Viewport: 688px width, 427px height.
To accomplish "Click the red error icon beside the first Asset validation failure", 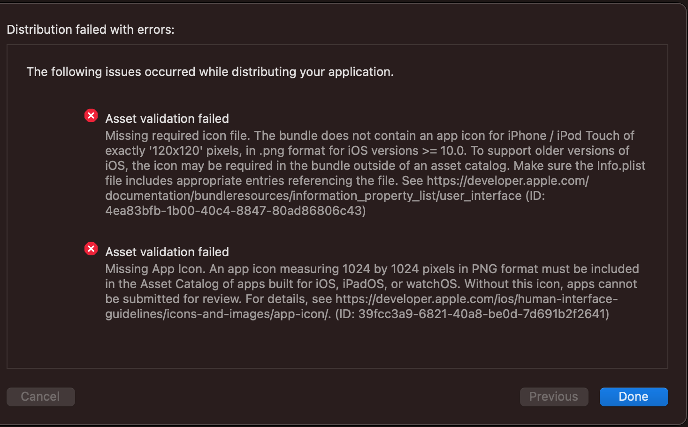I will pyautogui.click(x=91, y=115).
